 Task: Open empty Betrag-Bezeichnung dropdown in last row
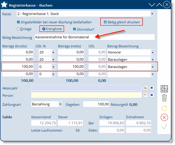click(153, 74)
